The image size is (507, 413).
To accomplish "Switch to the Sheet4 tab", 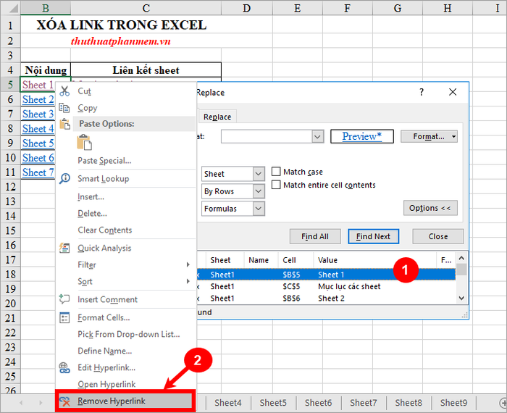I will tap(228, 403).
